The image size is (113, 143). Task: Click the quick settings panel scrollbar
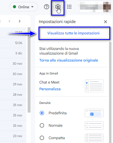coord(110,93)
